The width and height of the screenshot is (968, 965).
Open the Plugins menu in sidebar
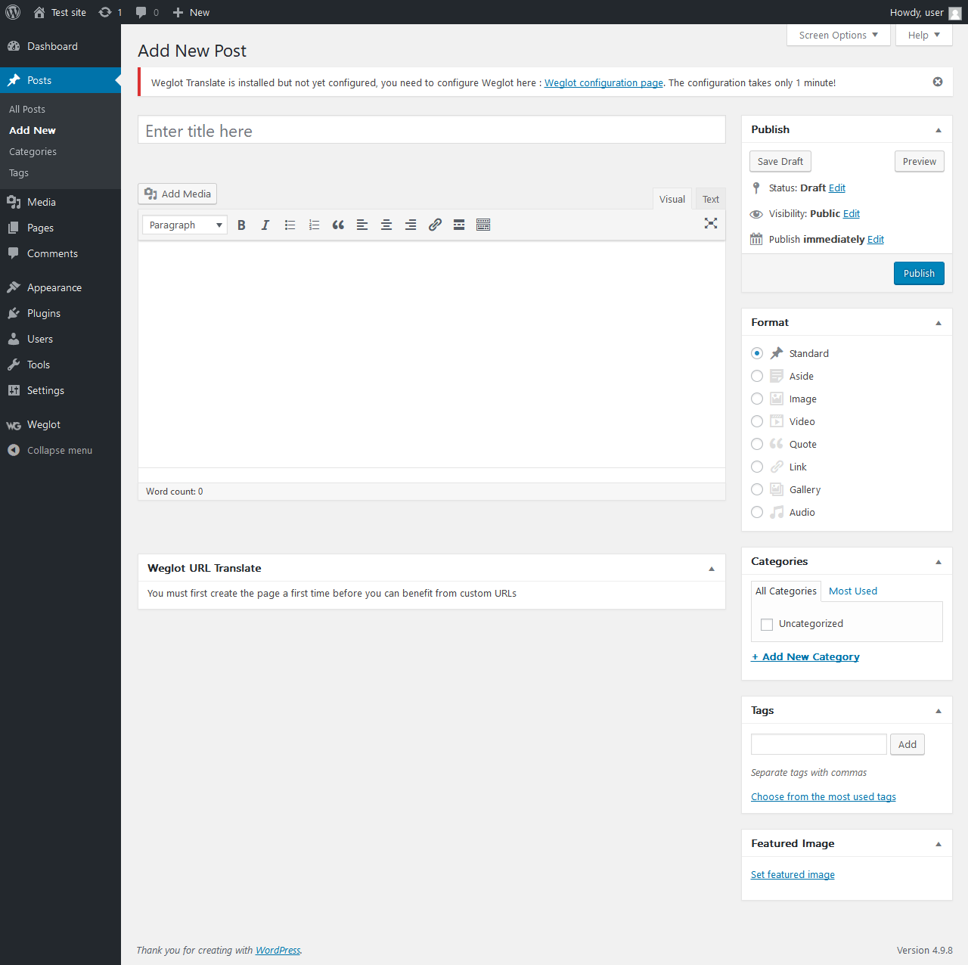pos(60,313)
